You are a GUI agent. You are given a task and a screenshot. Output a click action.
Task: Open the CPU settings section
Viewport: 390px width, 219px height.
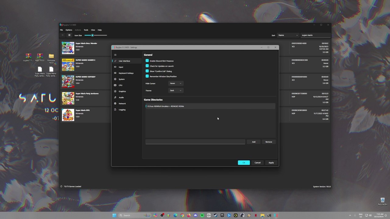click(x=120, y=85)
